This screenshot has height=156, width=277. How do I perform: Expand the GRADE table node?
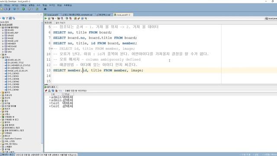[3, 36]
